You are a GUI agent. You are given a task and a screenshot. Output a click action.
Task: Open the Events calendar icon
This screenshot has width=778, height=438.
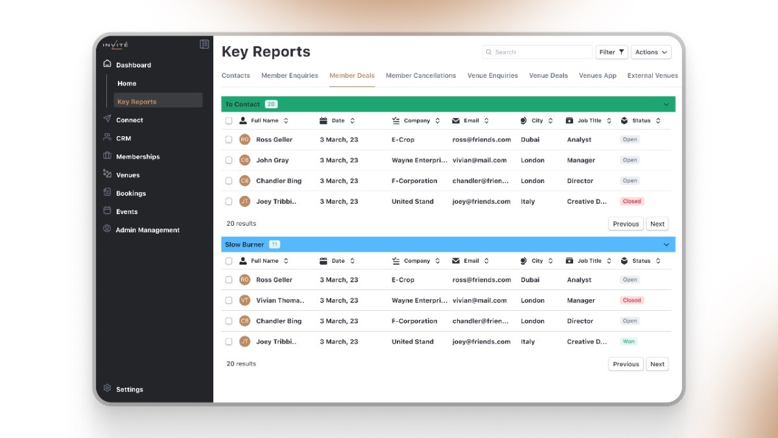coord(107,211)
